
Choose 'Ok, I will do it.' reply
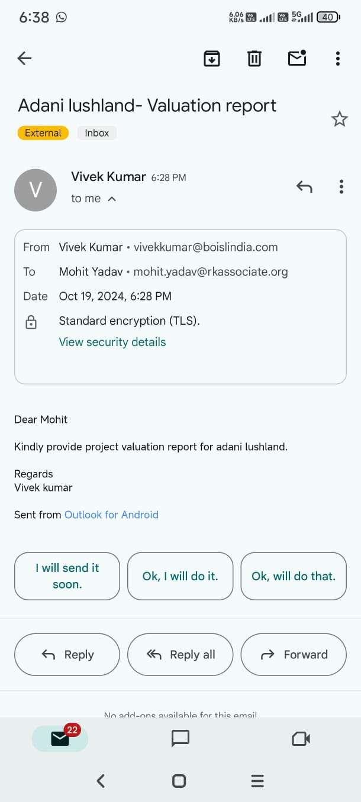tap(180, 576)
